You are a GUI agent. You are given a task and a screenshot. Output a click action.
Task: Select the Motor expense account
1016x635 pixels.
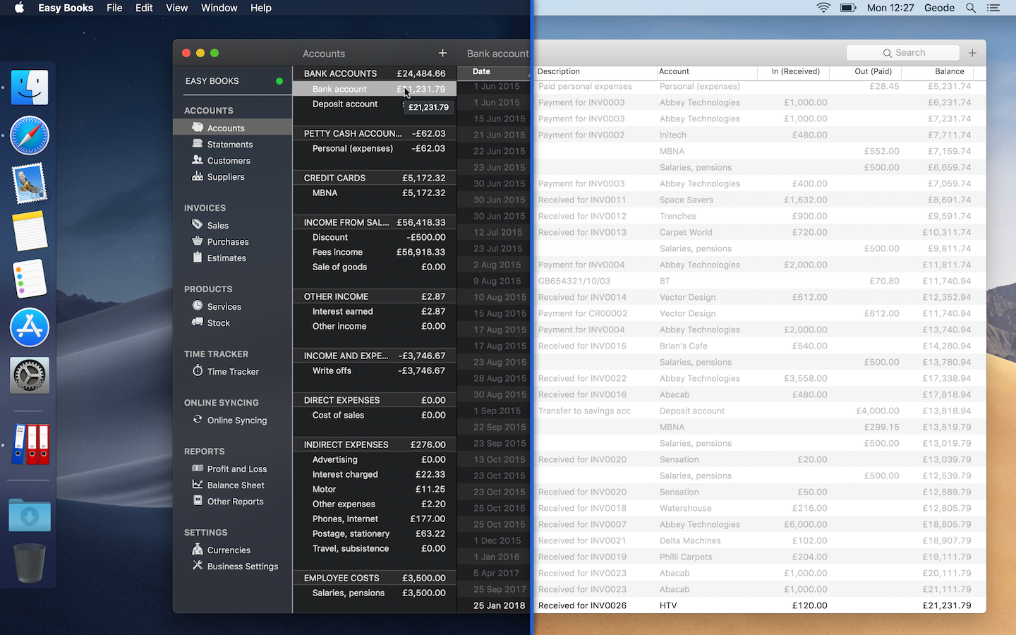coord(375,489)
